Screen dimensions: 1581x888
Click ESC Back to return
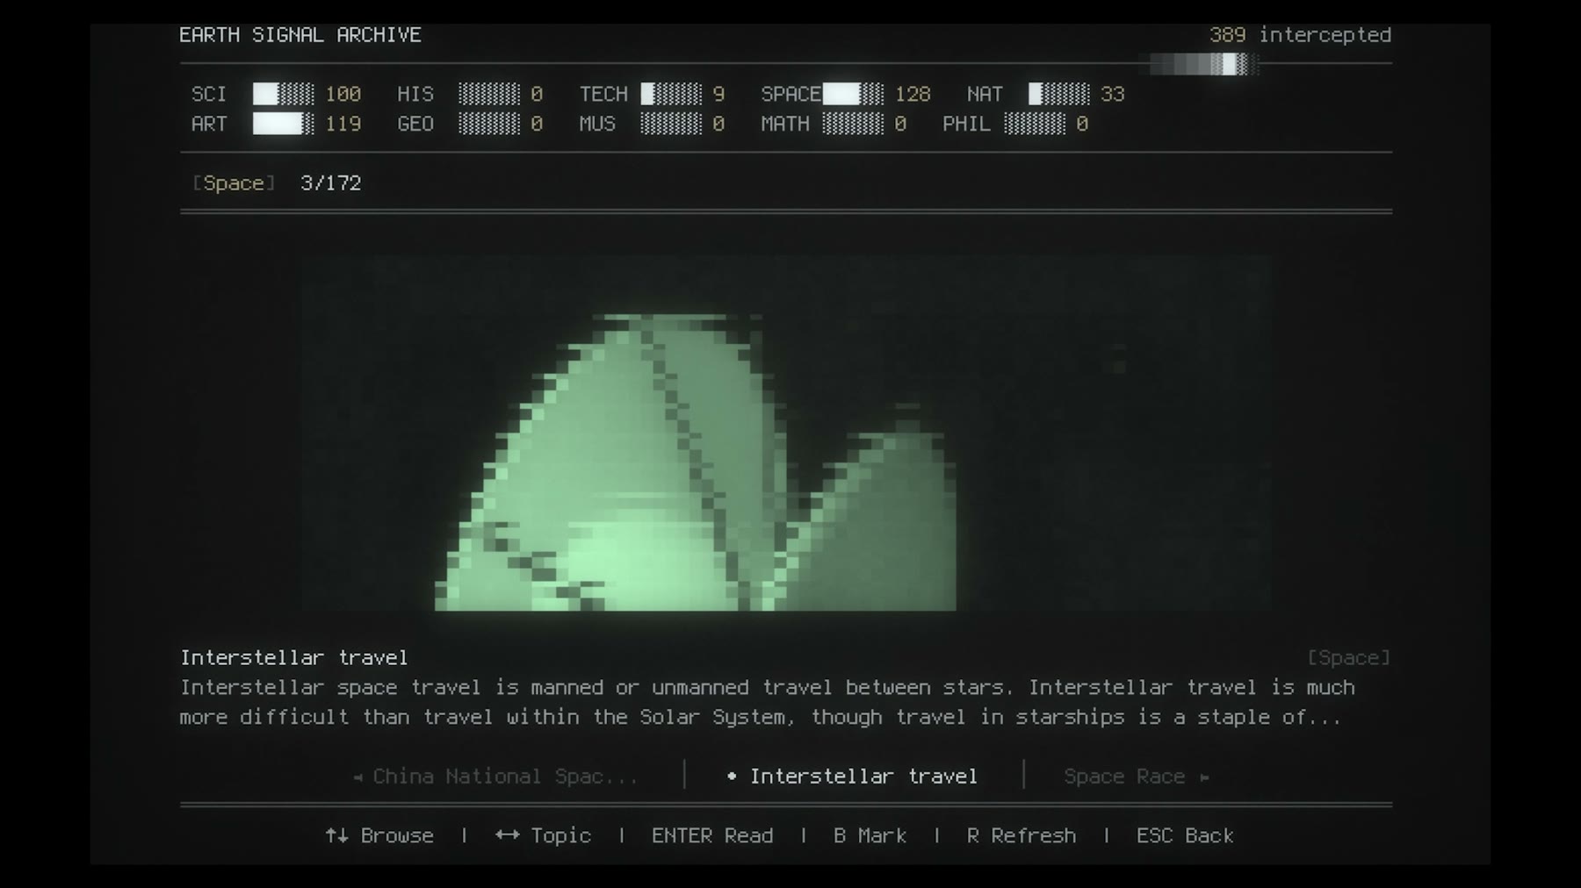pyautogui.click(x=1185, y=835)
